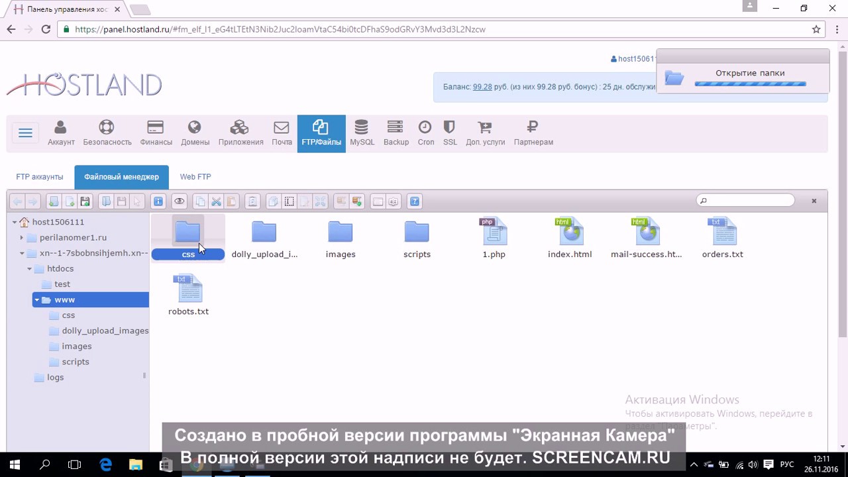This screenshot has width=848, height=477.
Task: Open the Партнерам section
Action: point(533,133)
